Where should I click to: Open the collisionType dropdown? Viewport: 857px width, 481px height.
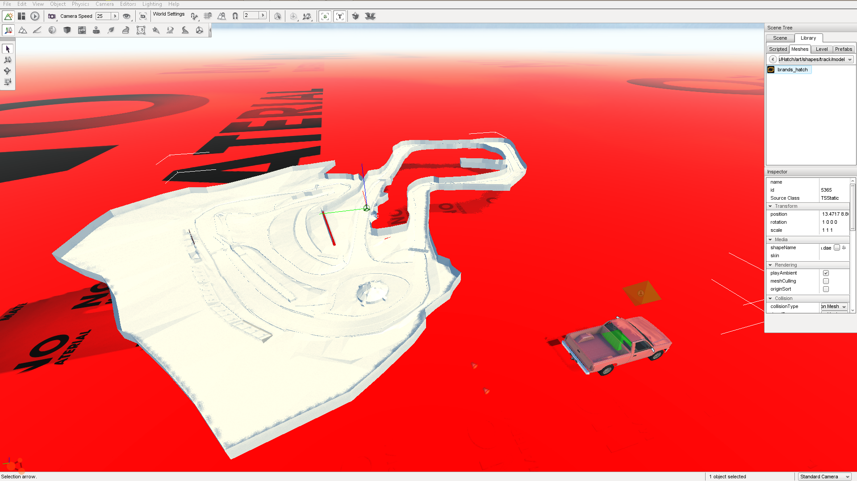click(834, 307)
